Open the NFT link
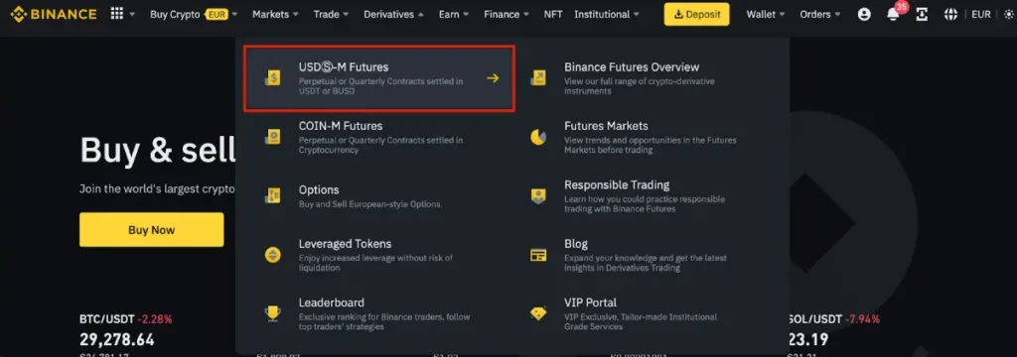The image size is (1017, 357). point(553,14)
